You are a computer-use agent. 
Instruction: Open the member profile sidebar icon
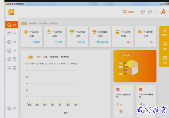(x=9, y=42)
